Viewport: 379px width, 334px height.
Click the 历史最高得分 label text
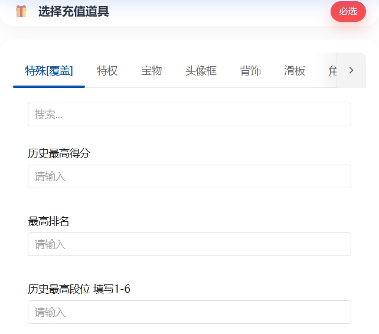pyautogui.click(x=59, y=154)
